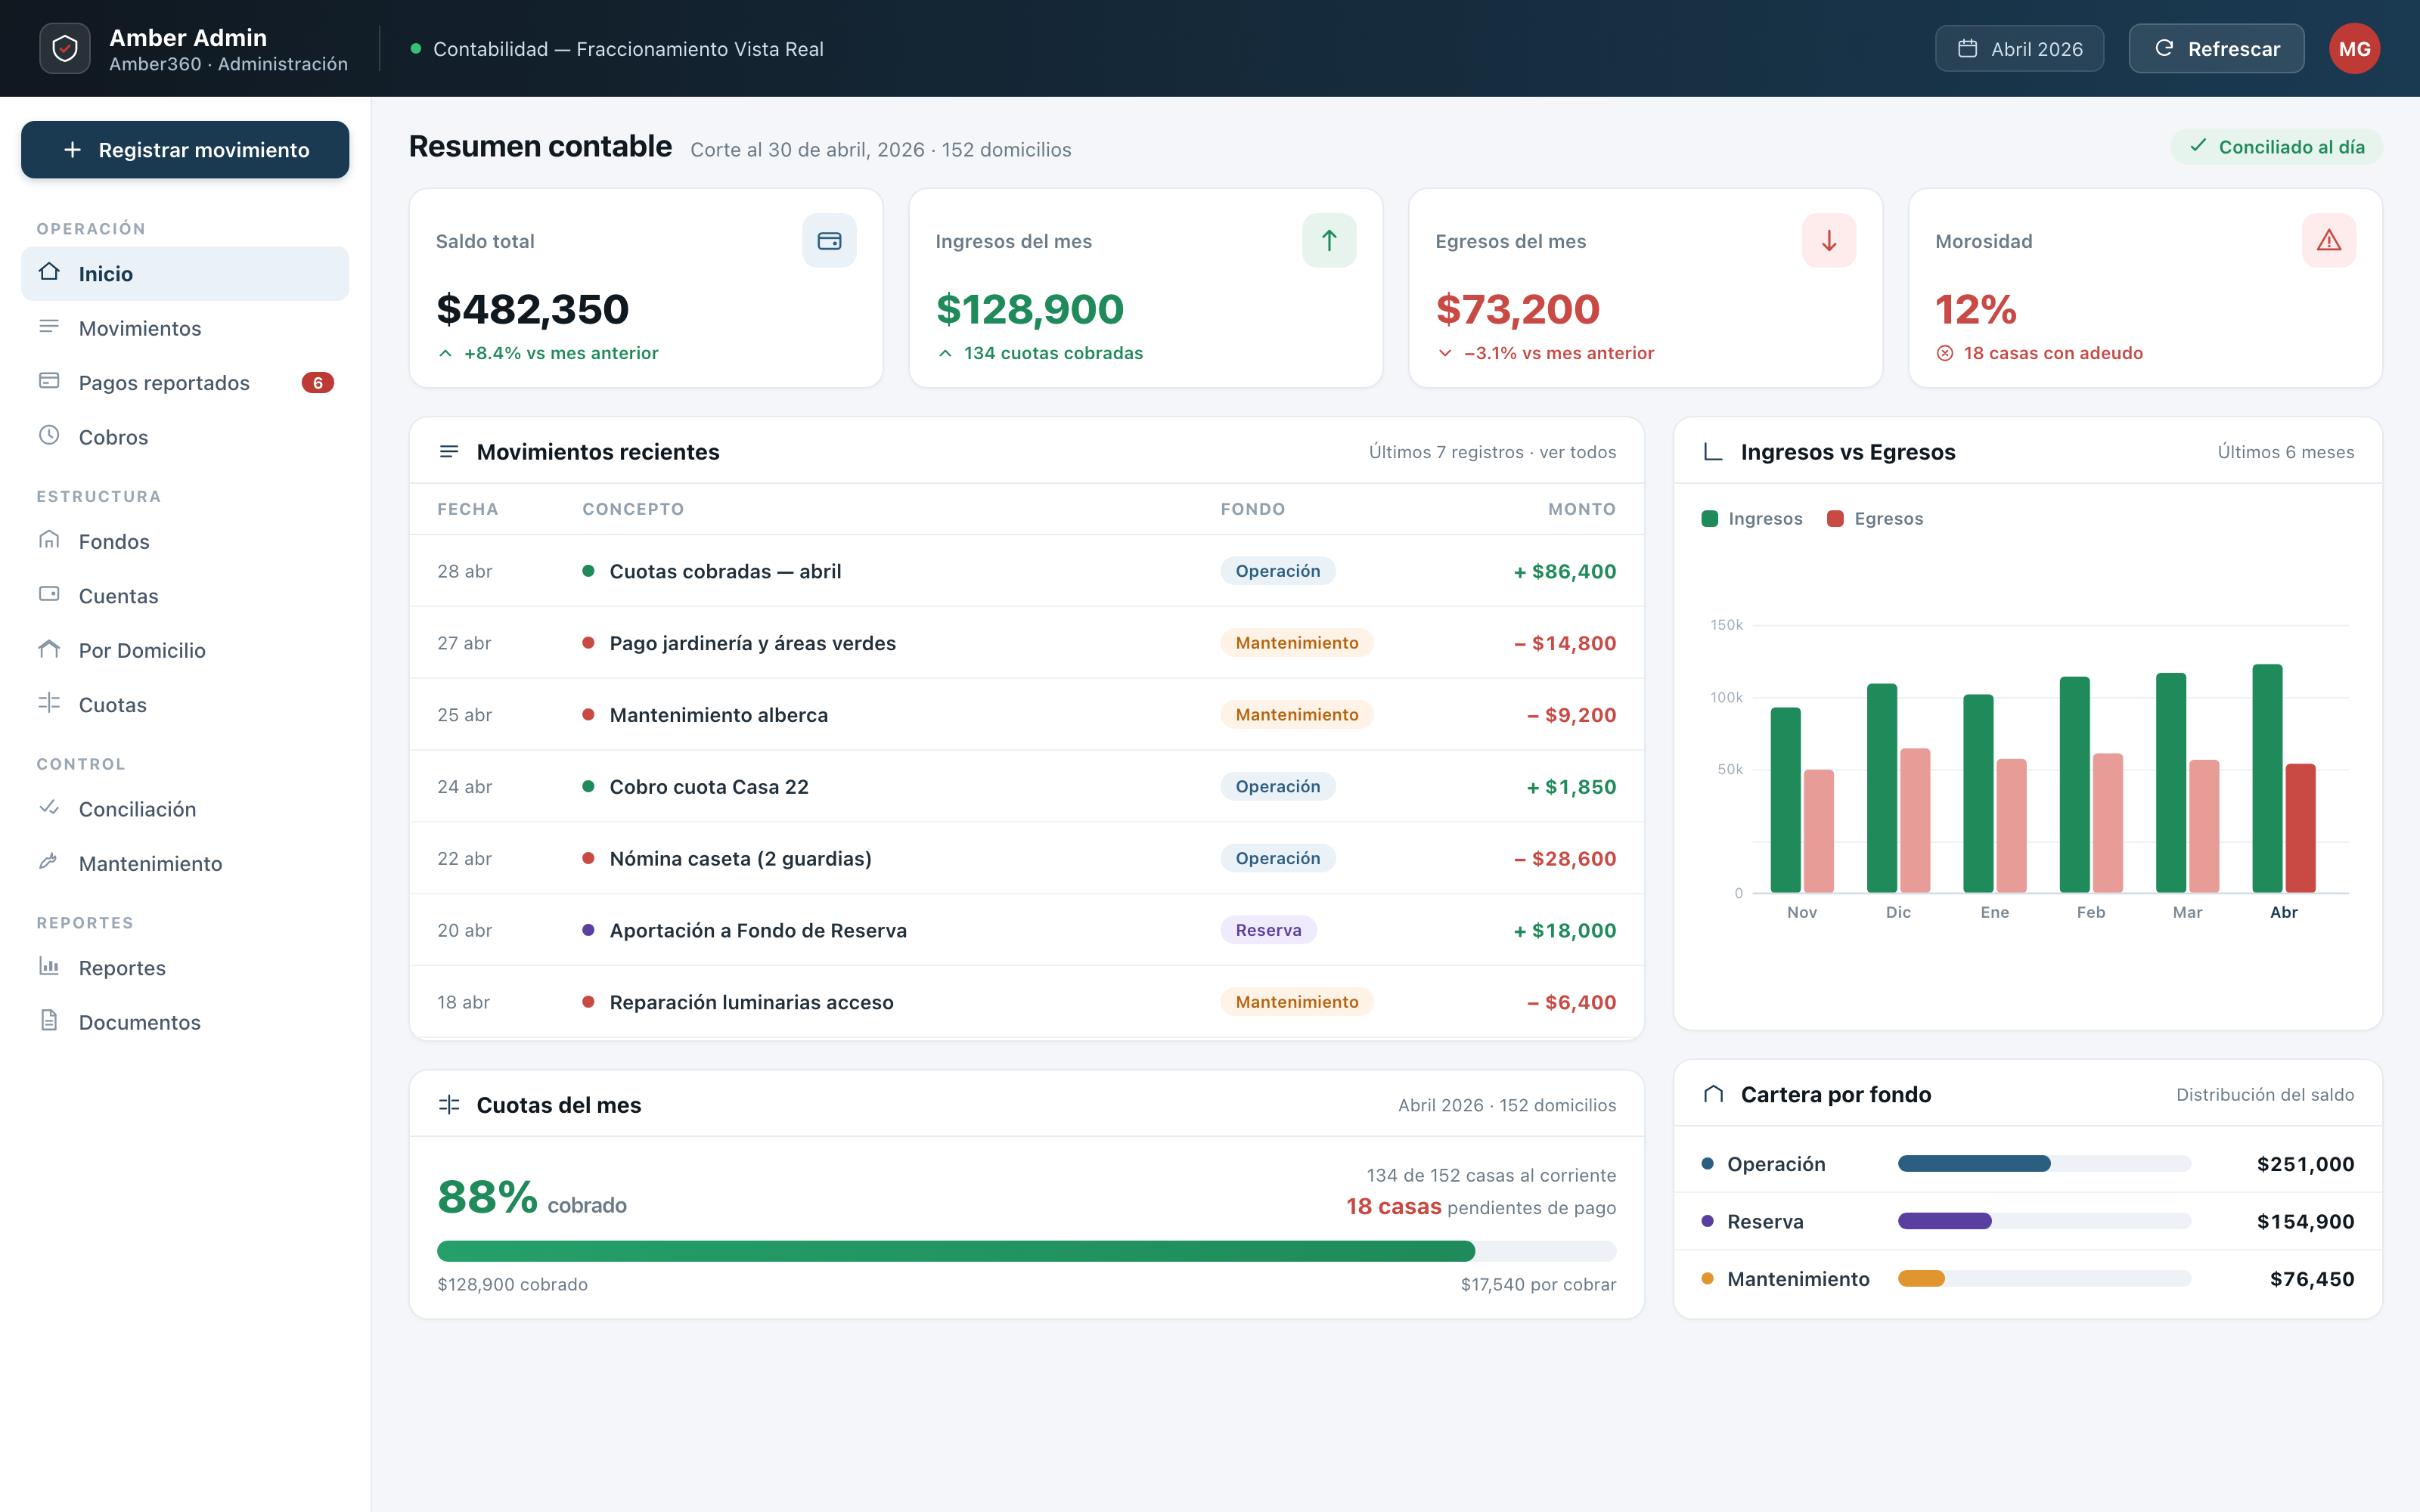
Task: Click the Abr red Egresos bar in chart
Action: (2300, 828)
